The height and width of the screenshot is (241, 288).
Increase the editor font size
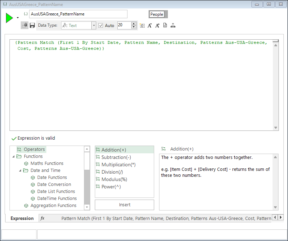[157, 26]
